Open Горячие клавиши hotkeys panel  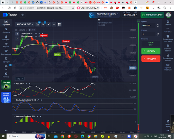(x=168, y=67)
